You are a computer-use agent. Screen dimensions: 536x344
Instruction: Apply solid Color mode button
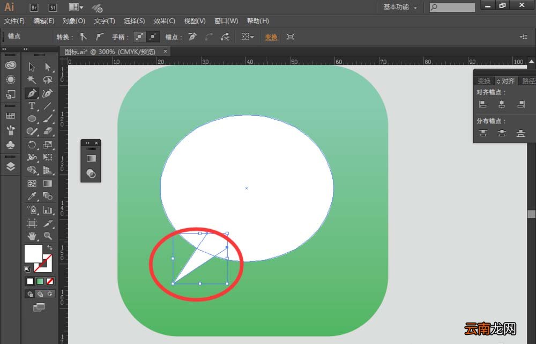30,281
